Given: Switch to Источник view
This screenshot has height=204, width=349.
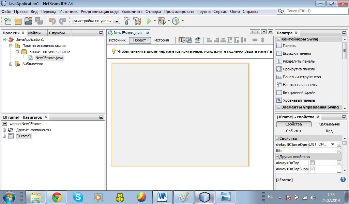Looking at the screenshot, I should click(117, 40).
